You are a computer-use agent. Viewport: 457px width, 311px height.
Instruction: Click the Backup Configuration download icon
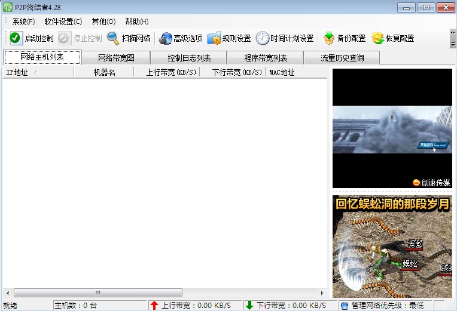[x=329, y=38]
